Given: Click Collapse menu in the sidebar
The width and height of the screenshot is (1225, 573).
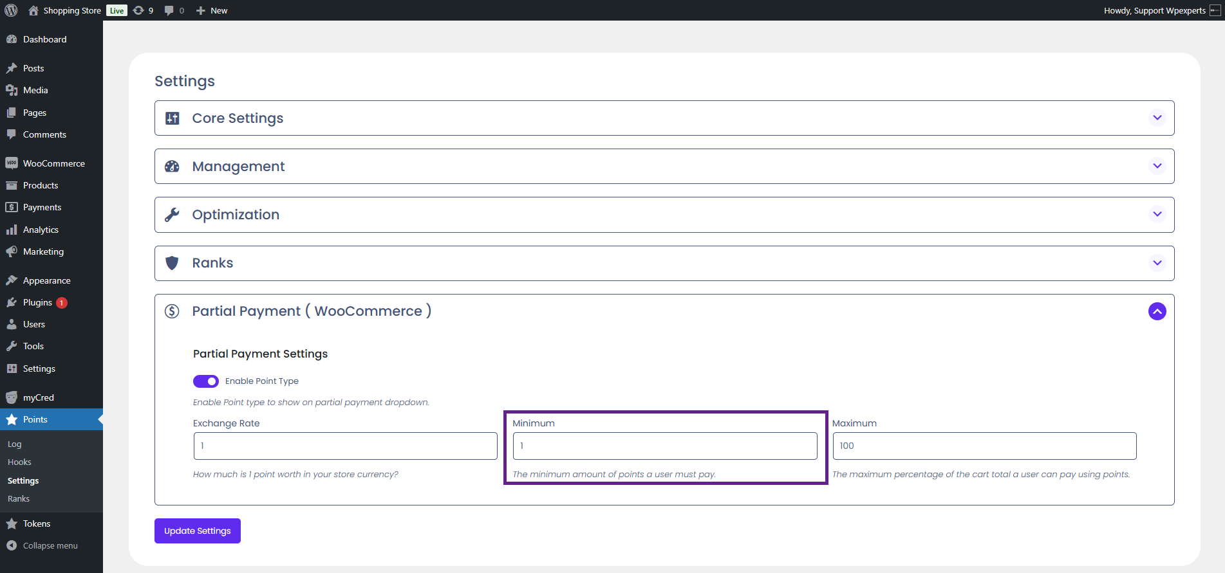Looking at the screenshot, I should point(50,545).
